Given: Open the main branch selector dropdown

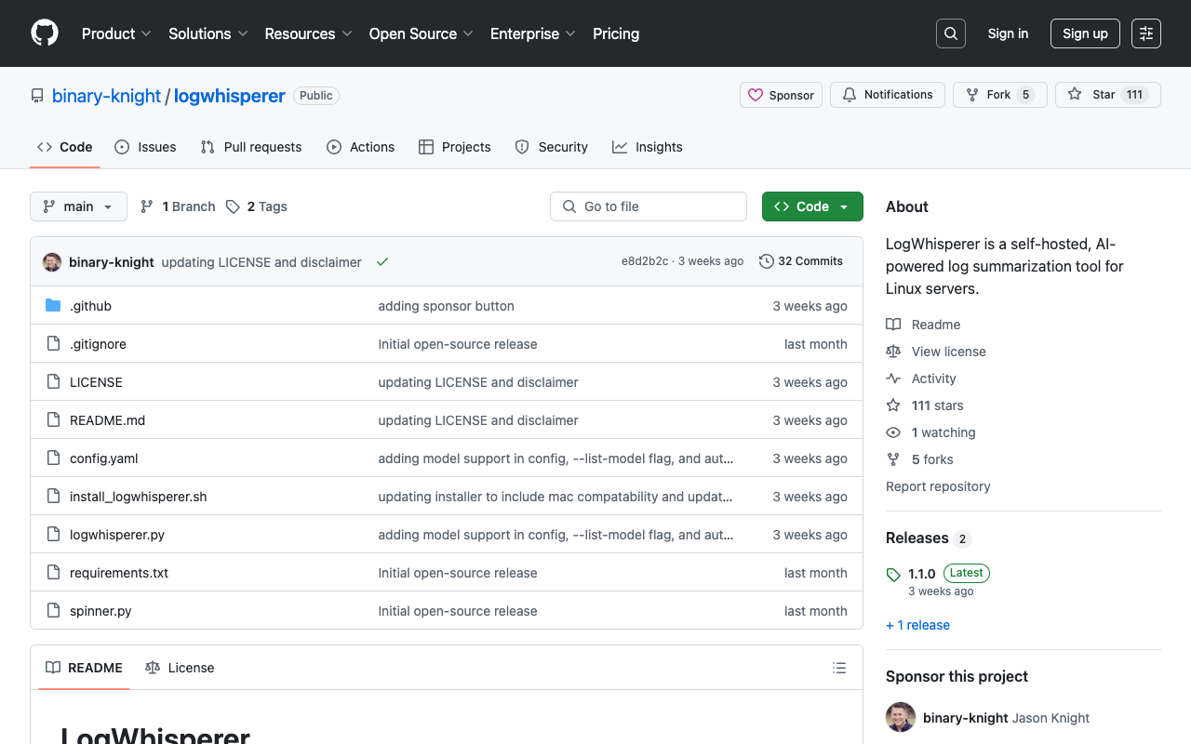Looking at the screenshot, I should coord(78,206).
